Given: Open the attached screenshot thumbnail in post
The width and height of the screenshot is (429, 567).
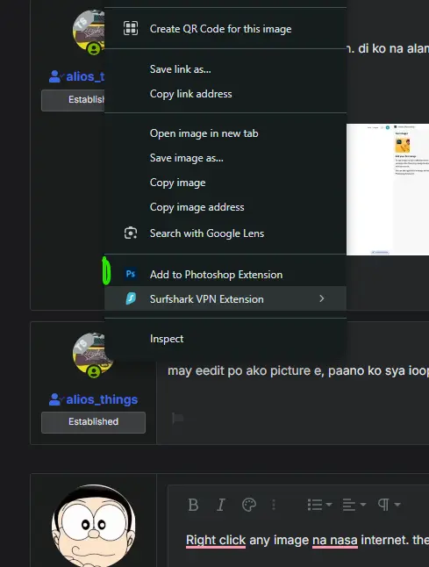Looking at the screenshot, I should coord(388,190).
